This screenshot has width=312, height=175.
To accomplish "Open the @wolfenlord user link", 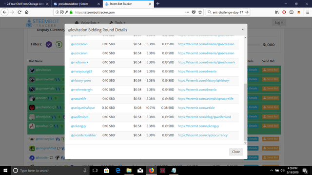I will pos(79,117).
